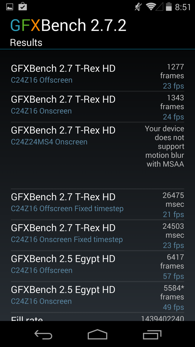The image size is (195, 347).
Task: Tap the Wi-Fi signal status icon
Action: tap(150, 6)
